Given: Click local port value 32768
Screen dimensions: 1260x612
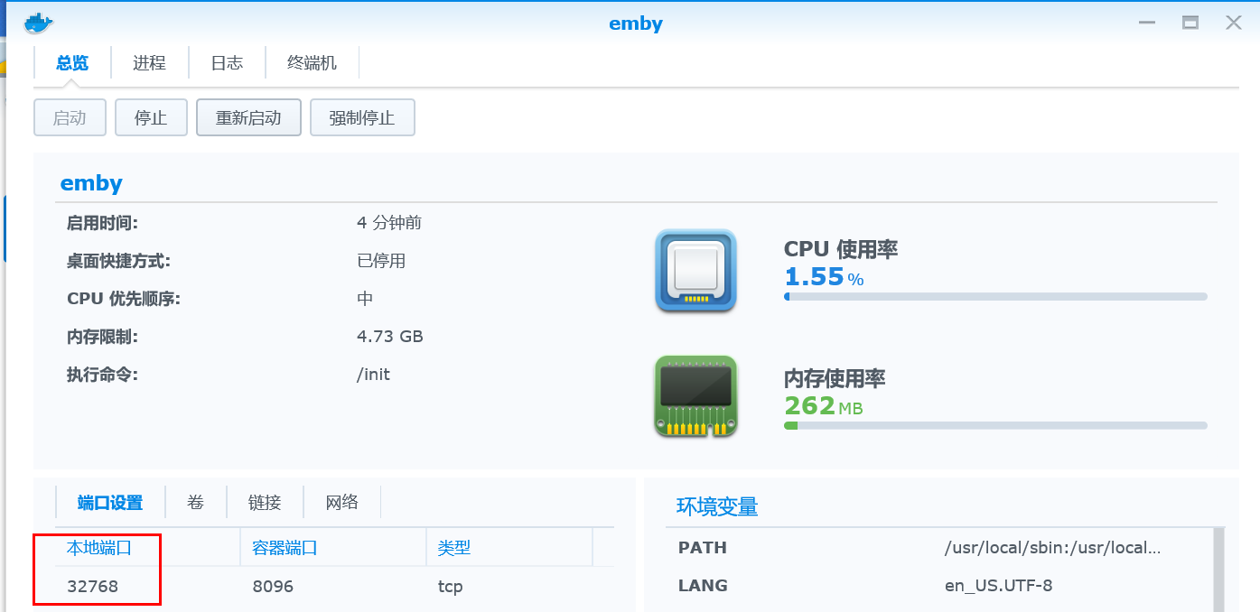Looking at the screenshot, I should (x=92, y=587).
